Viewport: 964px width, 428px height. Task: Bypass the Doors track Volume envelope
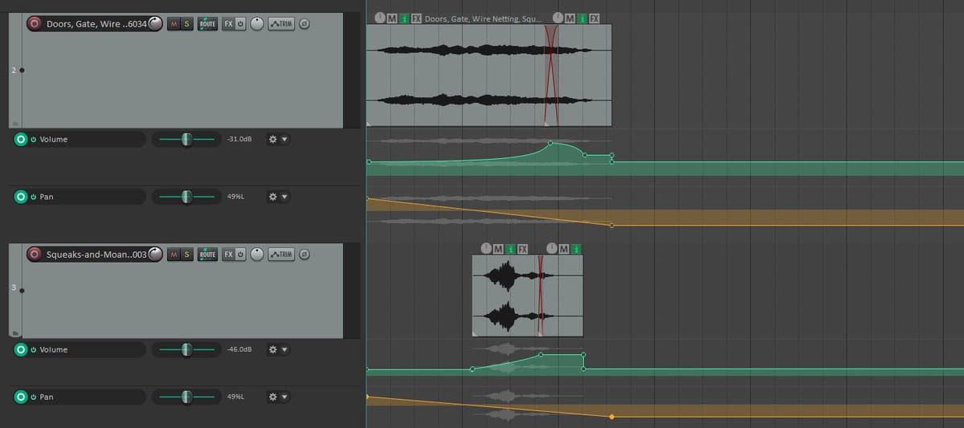34,139
